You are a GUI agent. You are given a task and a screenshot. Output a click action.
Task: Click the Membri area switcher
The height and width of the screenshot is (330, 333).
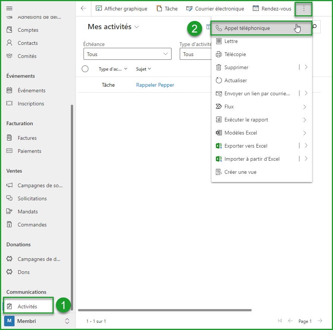pyautogui.click(x=37, y=321)
